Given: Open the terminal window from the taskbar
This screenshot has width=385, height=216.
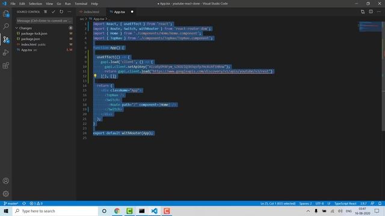Looking at the screenshot, I should click(142, 211).
